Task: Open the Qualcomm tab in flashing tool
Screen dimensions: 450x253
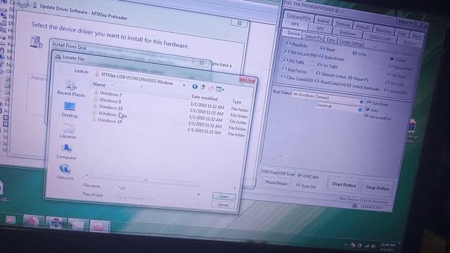Action: click(347, 33)
